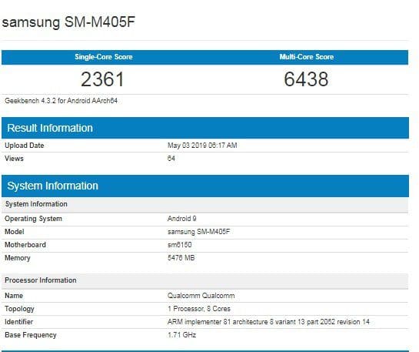Click the Processor Information subheader
This screenshot has width=419, height=352.
tap(205, 280)
